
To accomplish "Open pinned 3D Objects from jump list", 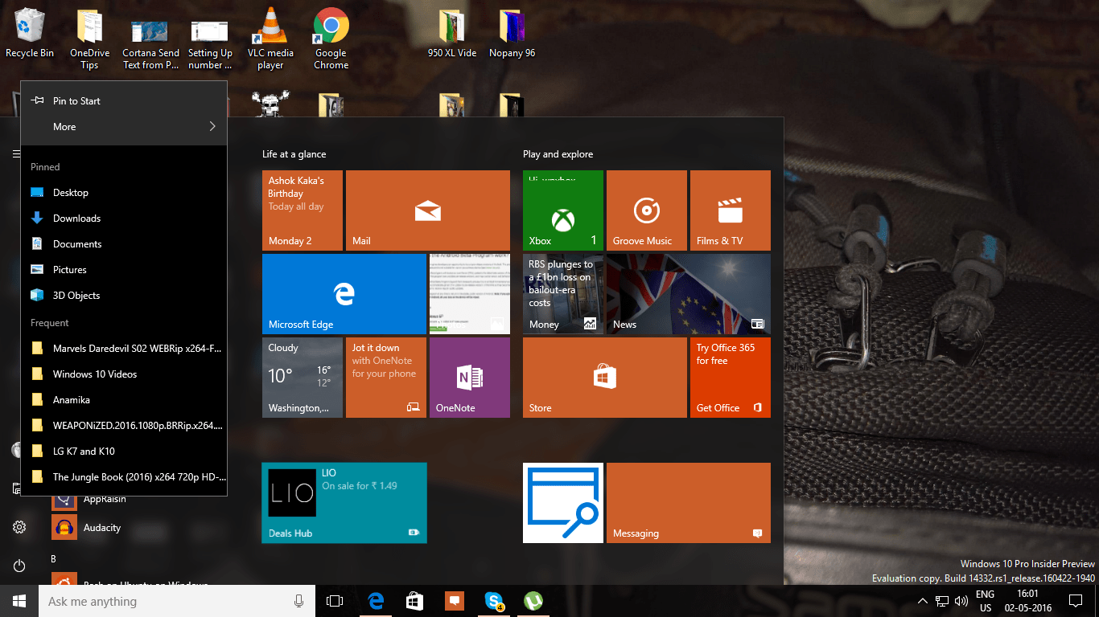I will pos(124,295).
